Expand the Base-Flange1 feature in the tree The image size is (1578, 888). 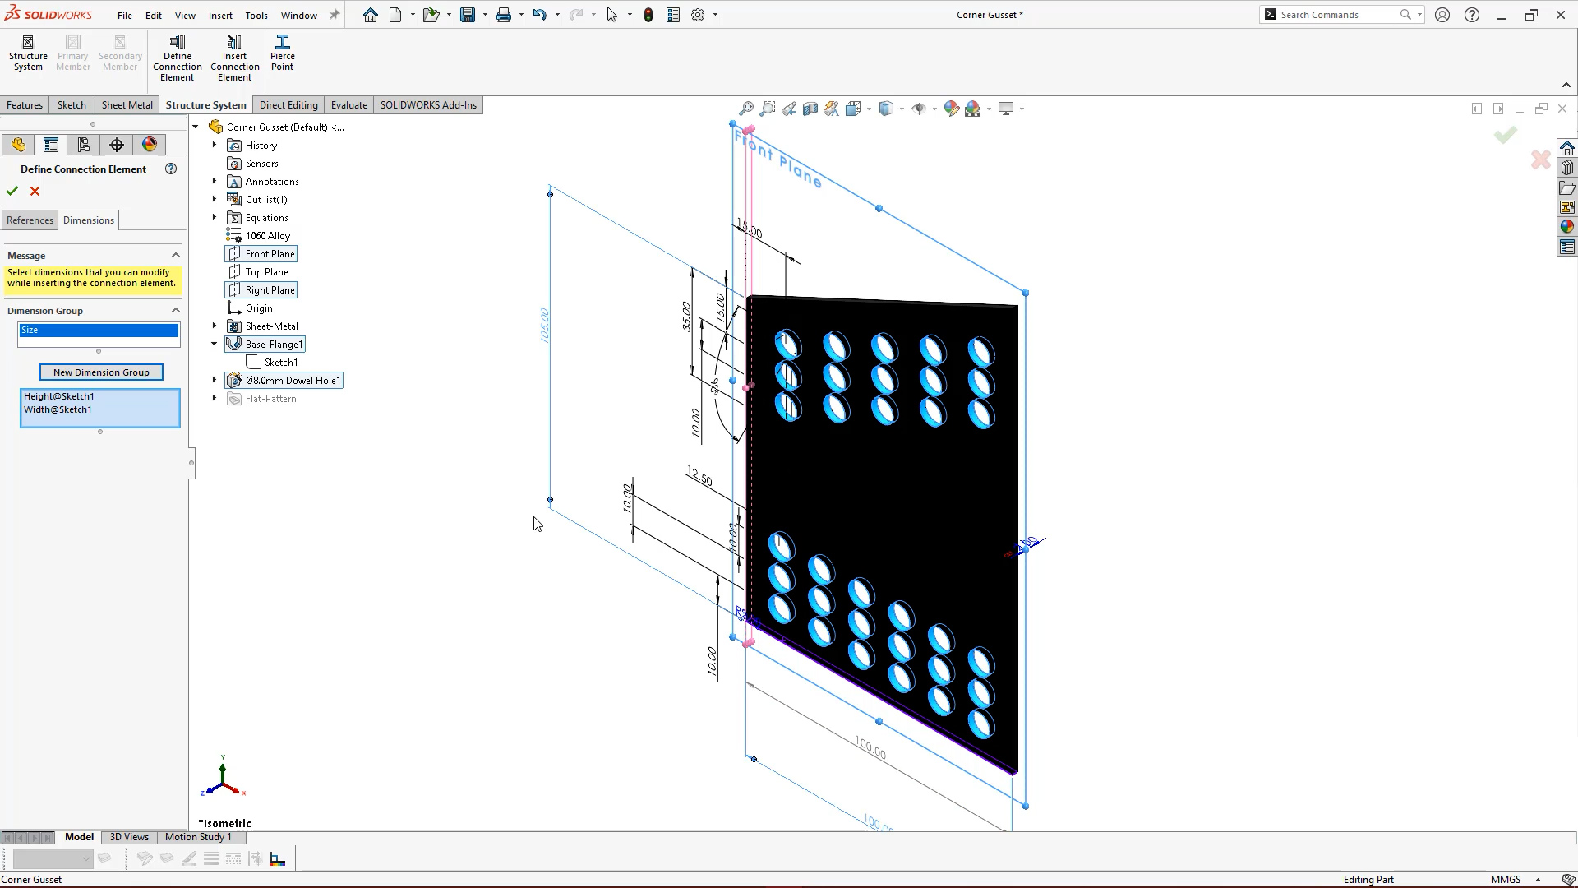(214, 344)
